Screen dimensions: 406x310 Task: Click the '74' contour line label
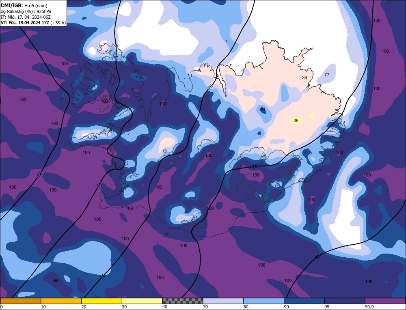click(99, 185)
